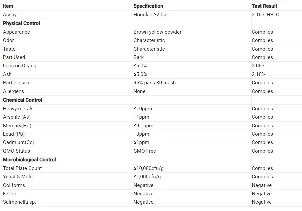Image resolution: width=302 pixels, height=211 pixels.
Task: Click the "≤10,000cfu/g" specification cell
Action: click(149, 168)
